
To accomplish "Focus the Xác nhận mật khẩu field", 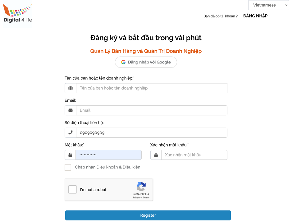I will pyautogui.click(x=194, y=155).
